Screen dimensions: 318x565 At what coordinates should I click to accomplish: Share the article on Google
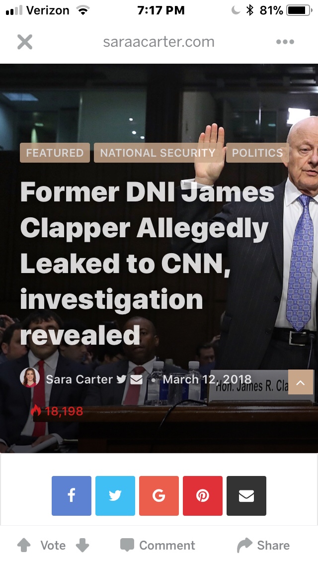pos(159,496)
